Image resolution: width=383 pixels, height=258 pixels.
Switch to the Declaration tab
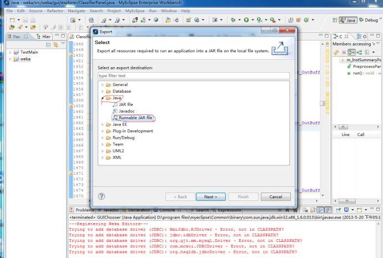pyautogui.click(x=137, y=210)
